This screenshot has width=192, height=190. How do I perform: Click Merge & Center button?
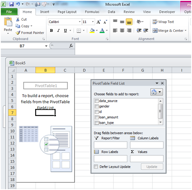pyautogui.click(x=168, y=31)
